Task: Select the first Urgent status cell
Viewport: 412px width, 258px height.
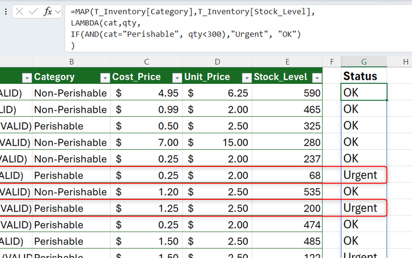Action: 364,175
